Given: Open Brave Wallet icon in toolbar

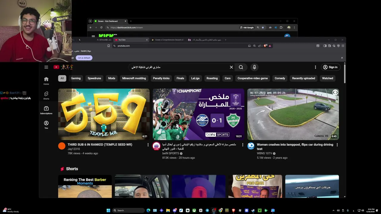Looking at the screenshot, I should click(x=330, y=46).
